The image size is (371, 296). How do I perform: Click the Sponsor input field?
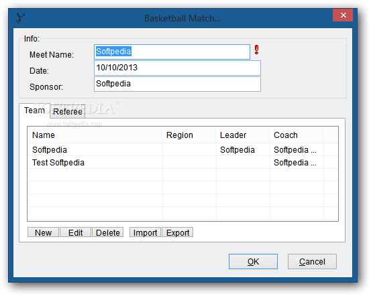pos(178,84)
